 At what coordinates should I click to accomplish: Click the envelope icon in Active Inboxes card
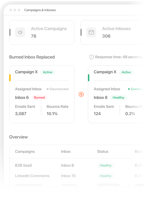coord(91,32)
